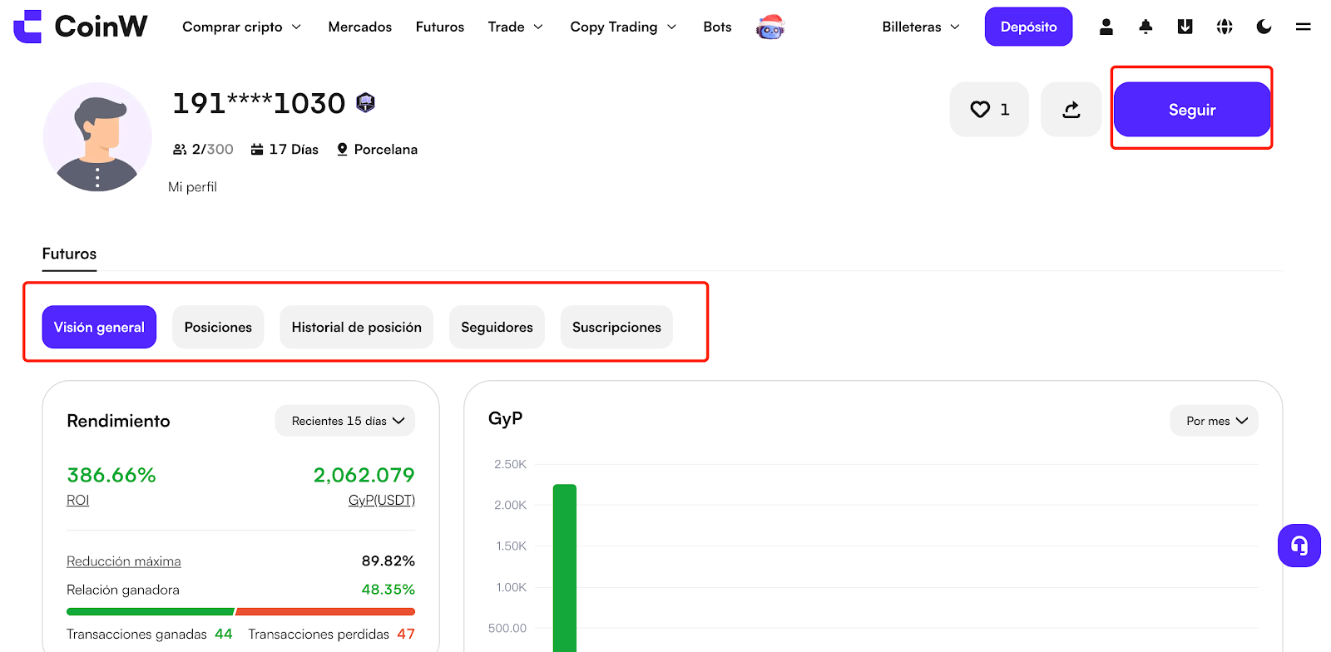Screen dimensions: 1331x652
Task: Like the trader with heart button
Action: [x=989, y=110]
